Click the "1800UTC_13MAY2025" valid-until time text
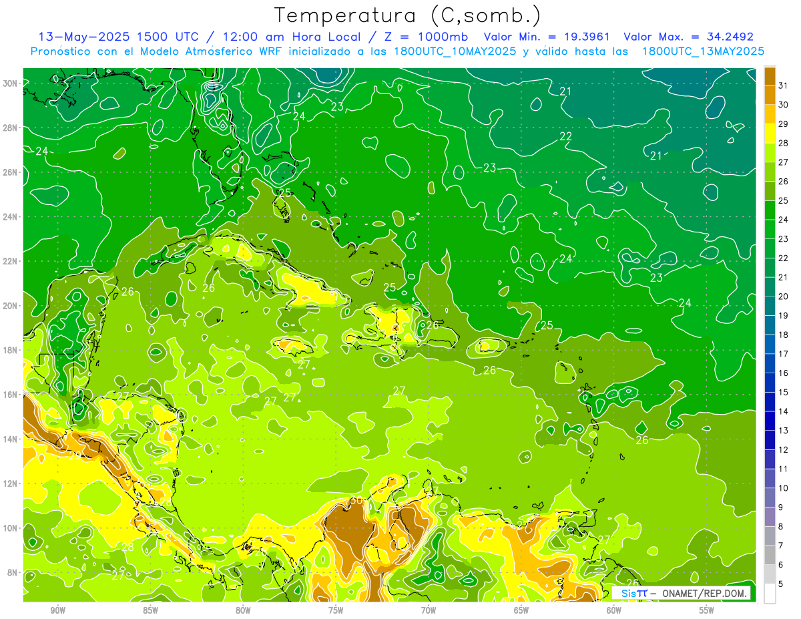The image size is (801, 619). [x=703, y=51]
